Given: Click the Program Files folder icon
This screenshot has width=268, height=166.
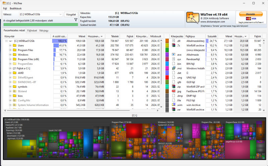Looking at the screenshot, I should point(15,50).
